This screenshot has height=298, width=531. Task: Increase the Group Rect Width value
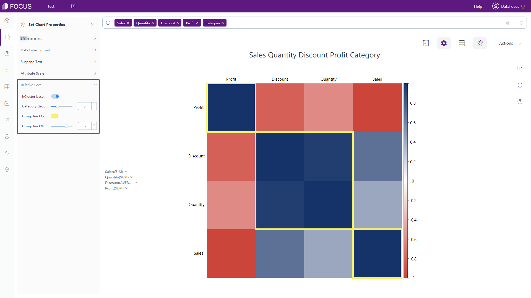(x=94, y=125)
